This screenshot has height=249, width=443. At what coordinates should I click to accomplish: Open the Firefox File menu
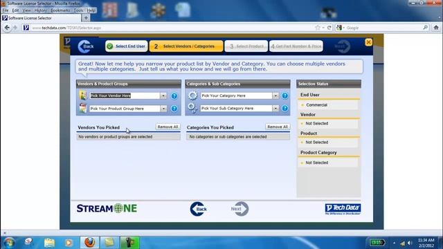(6, 10)
